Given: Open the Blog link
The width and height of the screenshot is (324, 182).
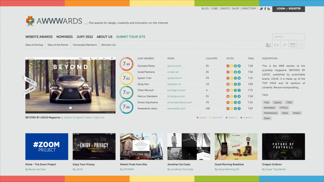Looking at the screenshot, I should click(205, 9).
